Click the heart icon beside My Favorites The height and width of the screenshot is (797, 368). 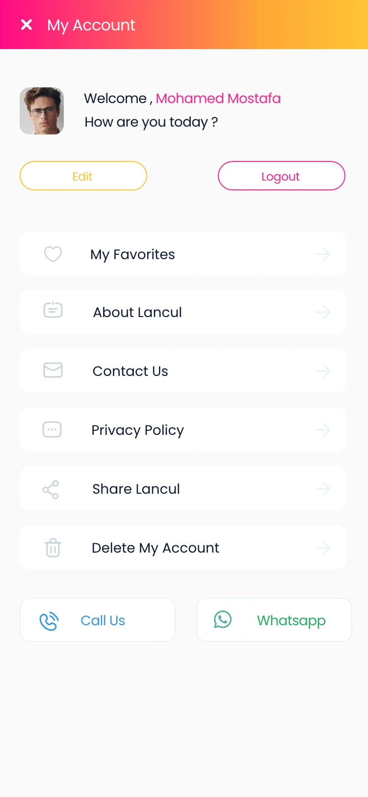53,254
